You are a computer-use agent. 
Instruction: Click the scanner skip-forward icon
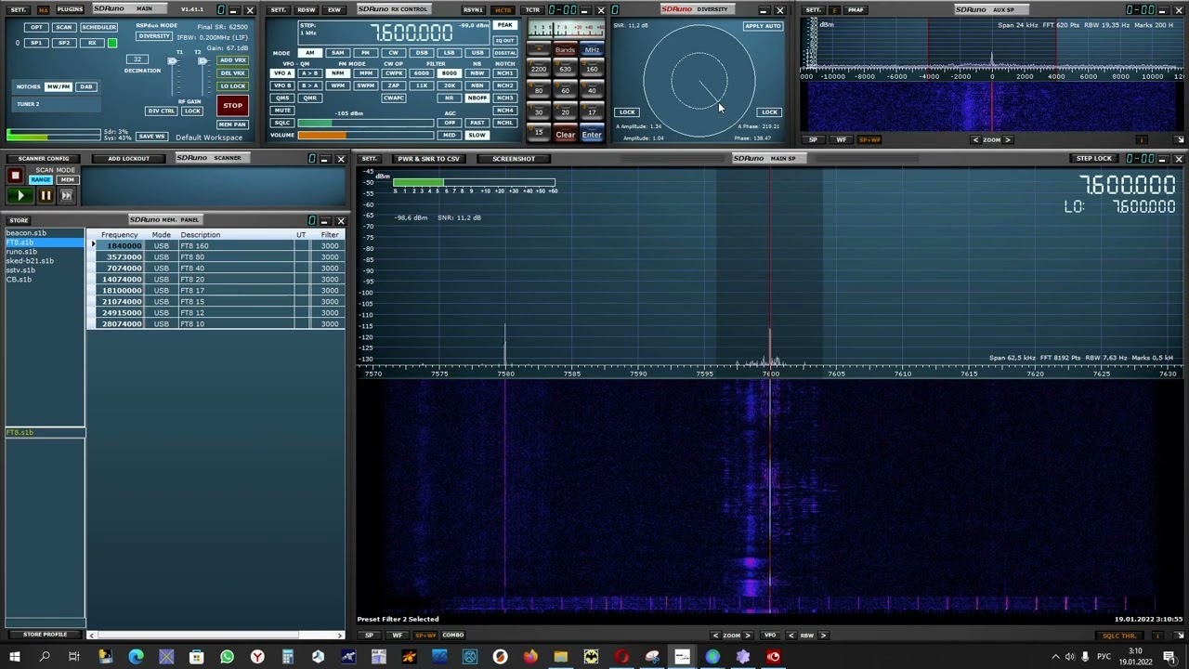coord(67,196)
